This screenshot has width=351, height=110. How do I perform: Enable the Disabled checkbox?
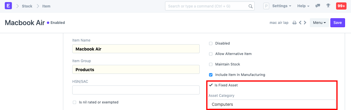211,43
